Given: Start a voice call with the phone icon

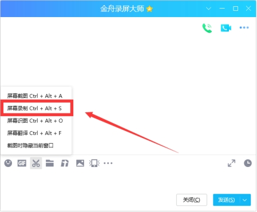Looking at the screenshot, I should click(x=207, y=28).
